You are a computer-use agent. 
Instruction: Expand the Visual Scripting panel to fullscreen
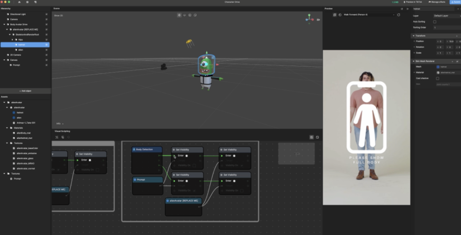(x=317, y=137)
